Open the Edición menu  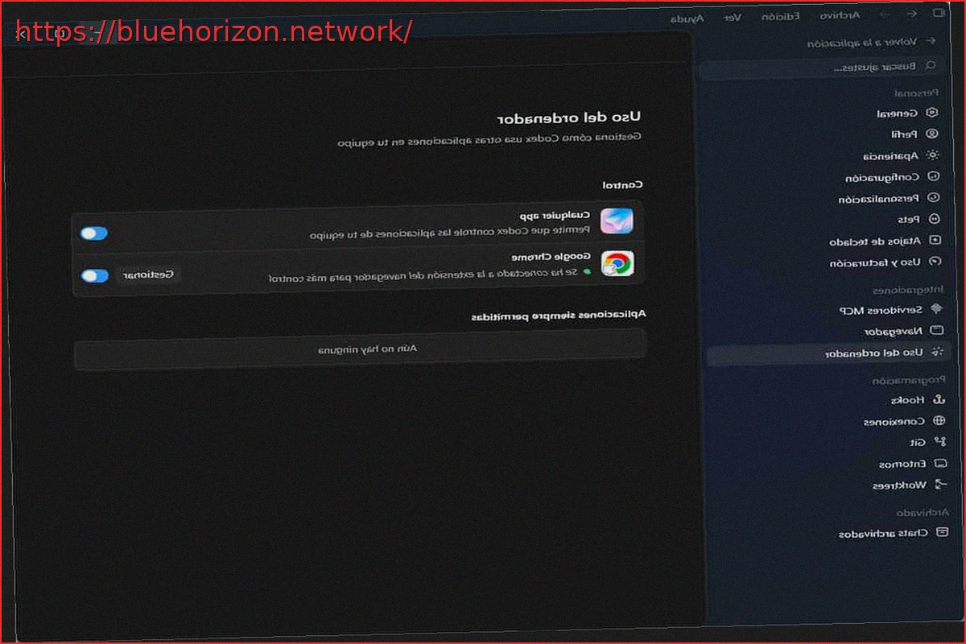[781, 16]
